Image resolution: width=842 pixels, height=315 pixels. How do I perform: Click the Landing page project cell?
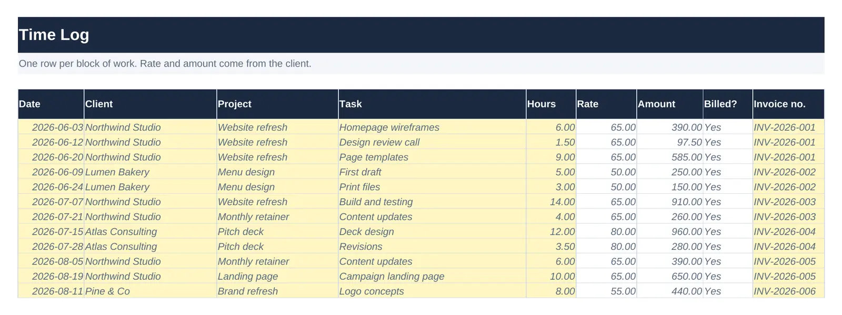click(277, 276)
